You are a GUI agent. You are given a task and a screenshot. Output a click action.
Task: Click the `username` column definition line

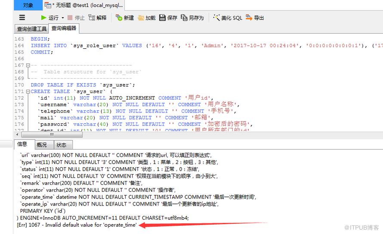[138, 104]
